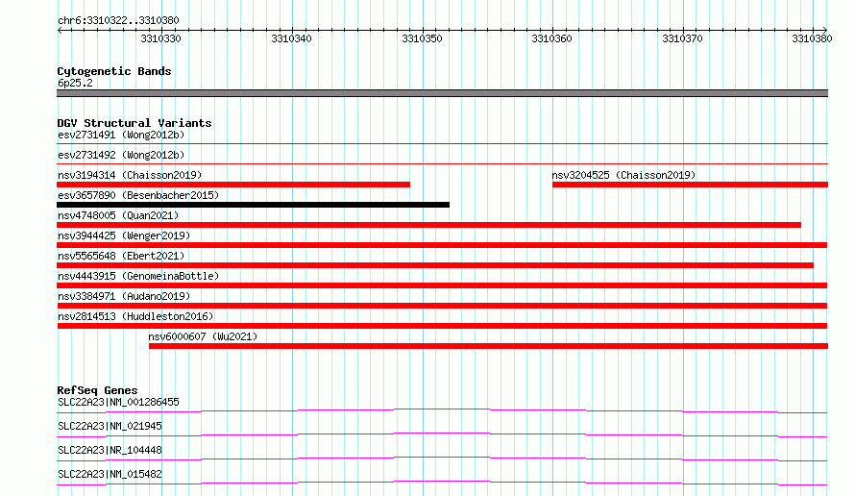The width and height of the screenshot is (855, 496).
Task: Click the chr6:3310322..3310380 region label
Action: pyautogui.click(x=118, y=20)
